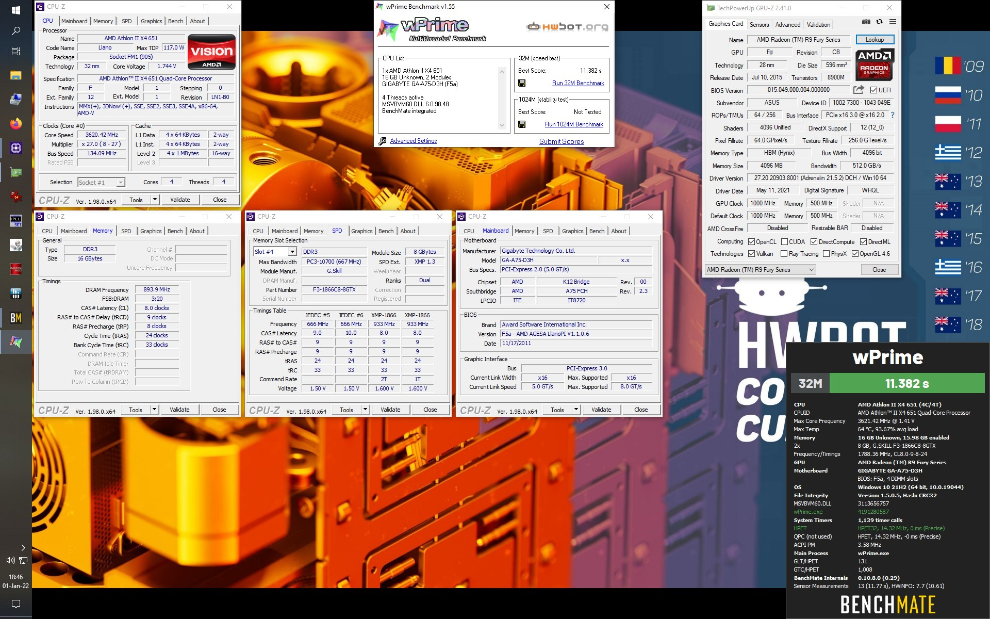990x619 pixels.
Task: Open the notification center icon
Action: click(16, 604)
